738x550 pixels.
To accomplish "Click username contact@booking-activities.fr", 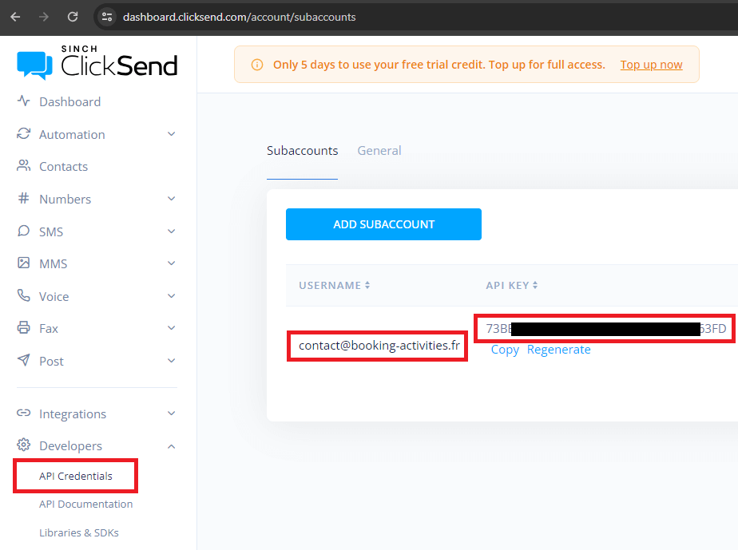I will pos(379,346).
